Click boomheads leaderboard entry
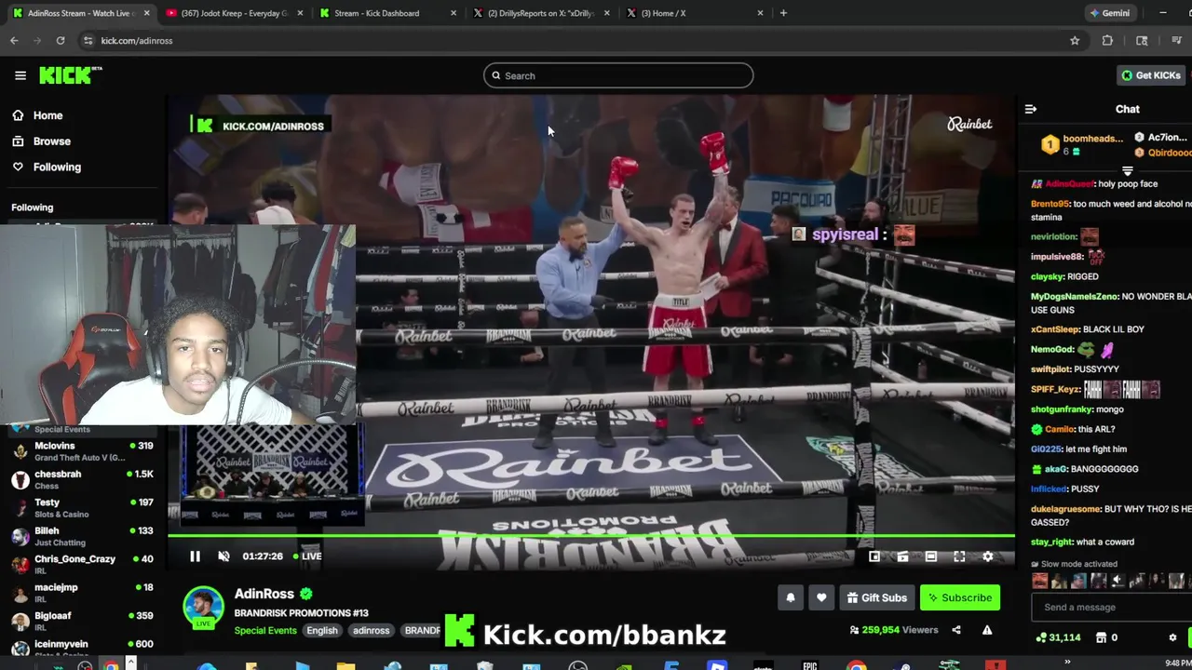Screen dimensions: 1192x670 click(x=1084, y=144)
